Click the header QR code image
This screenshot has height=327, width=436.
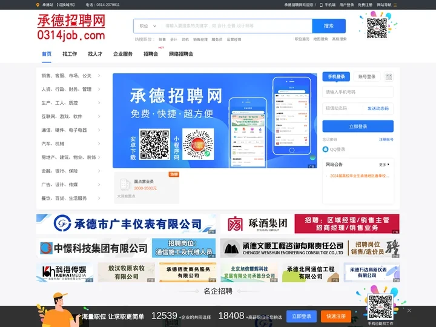pos(377,28)
